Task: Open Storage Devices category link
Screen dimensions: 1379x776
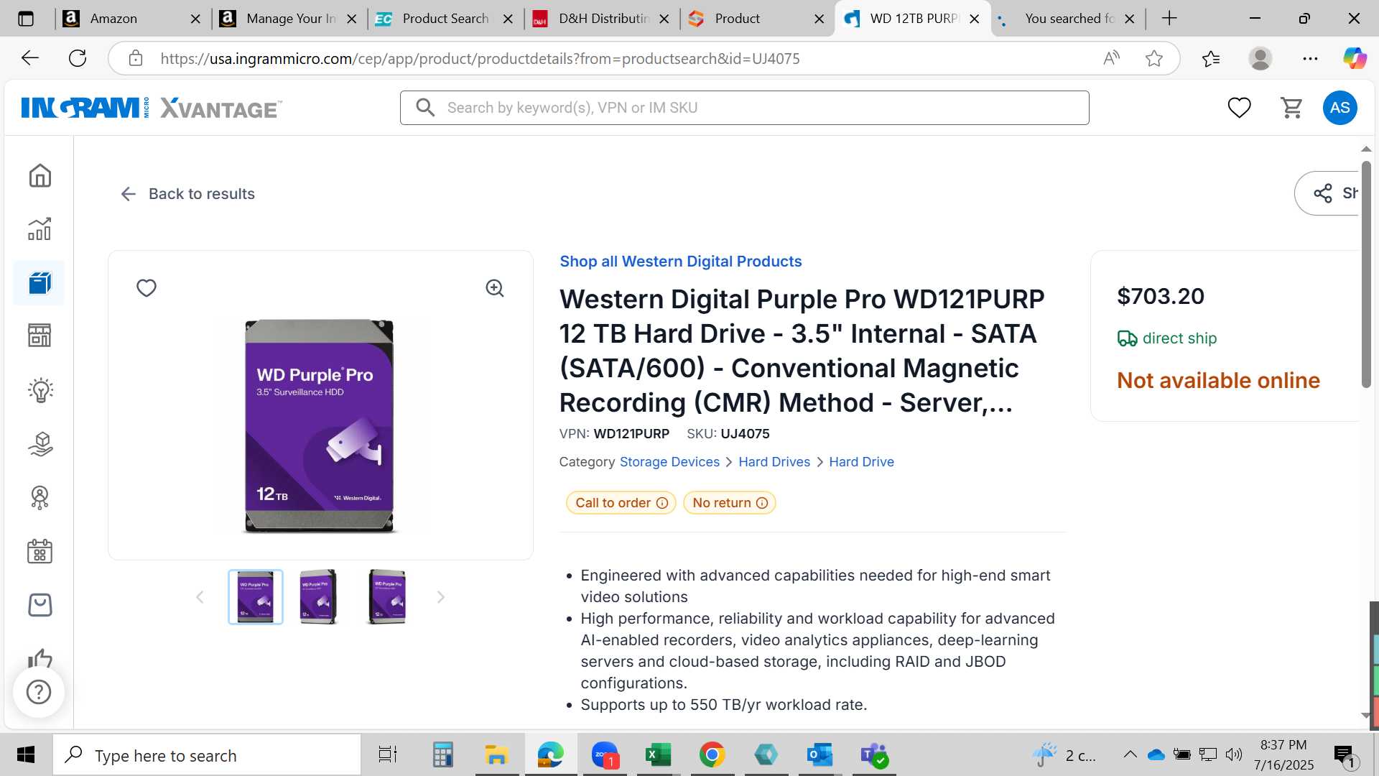Action: point(669,462)
